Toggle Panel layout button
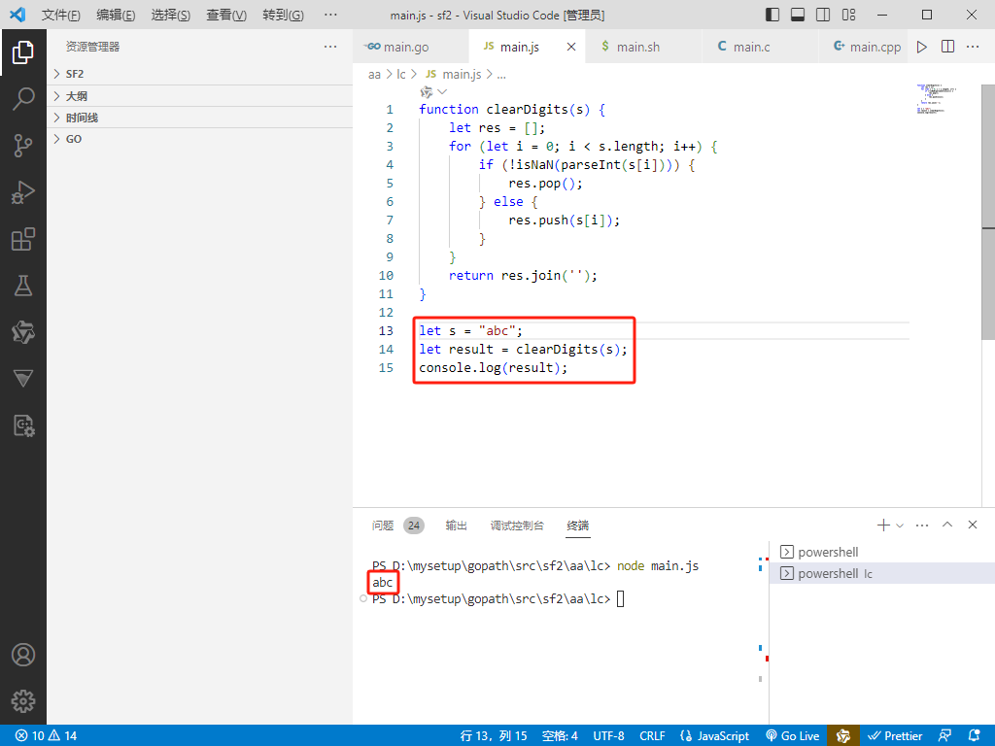 click(x=798, y=15)
